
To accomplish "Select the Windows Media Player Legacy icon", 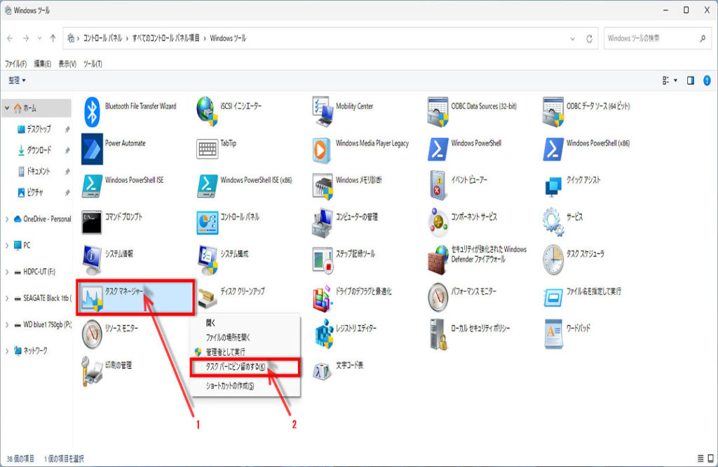I will (323, 148).
